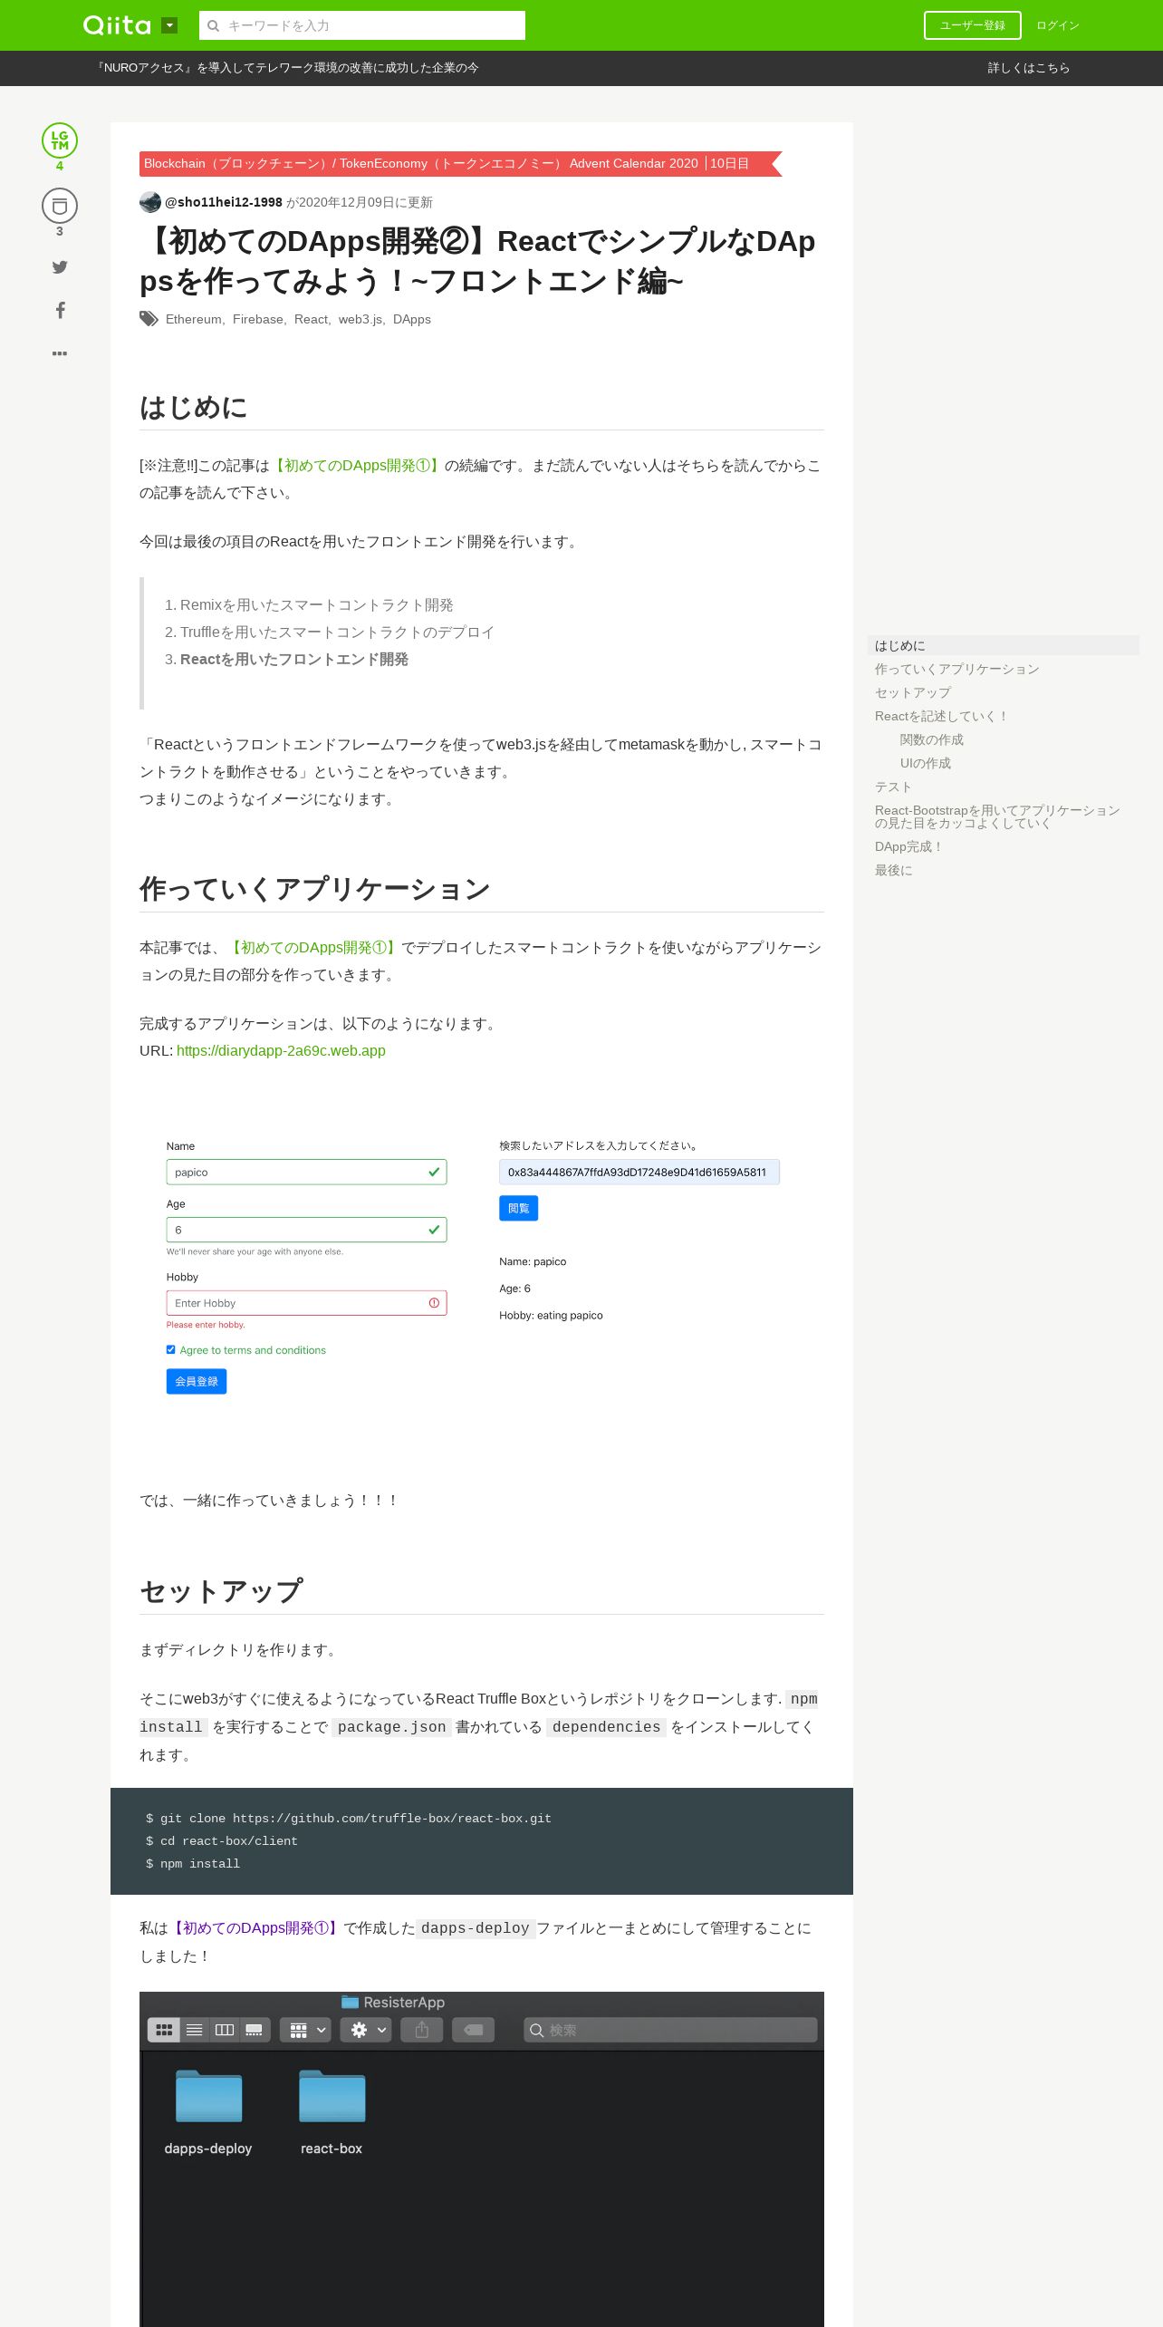The height and width of the screenshot is (2327, 1163).
Task: Jump to 作っていくアプリケーション in contents
Action: (956, 669)
